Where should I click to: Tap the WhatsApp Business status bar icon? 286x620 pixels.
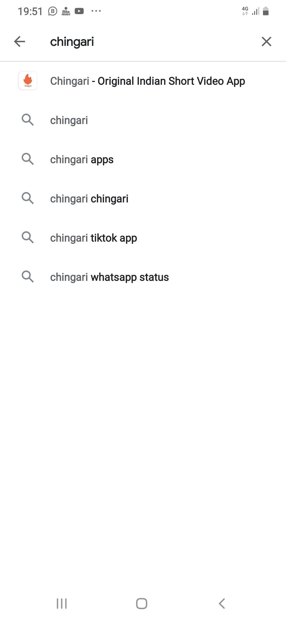(x=53, y=11)
